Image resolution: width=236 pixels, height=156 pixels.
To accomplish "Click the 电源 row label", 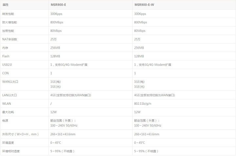I will [x=5, y=121].
